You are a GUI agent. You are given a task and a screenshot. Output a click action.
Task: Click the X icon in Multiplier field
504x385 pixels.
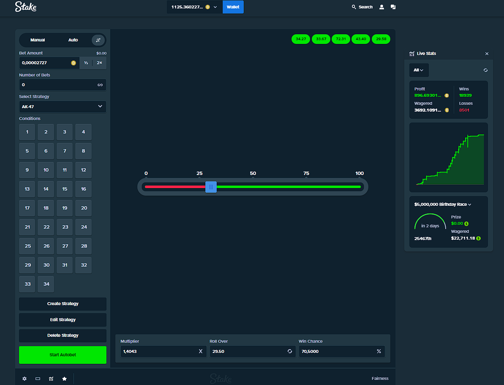(201, 351)
